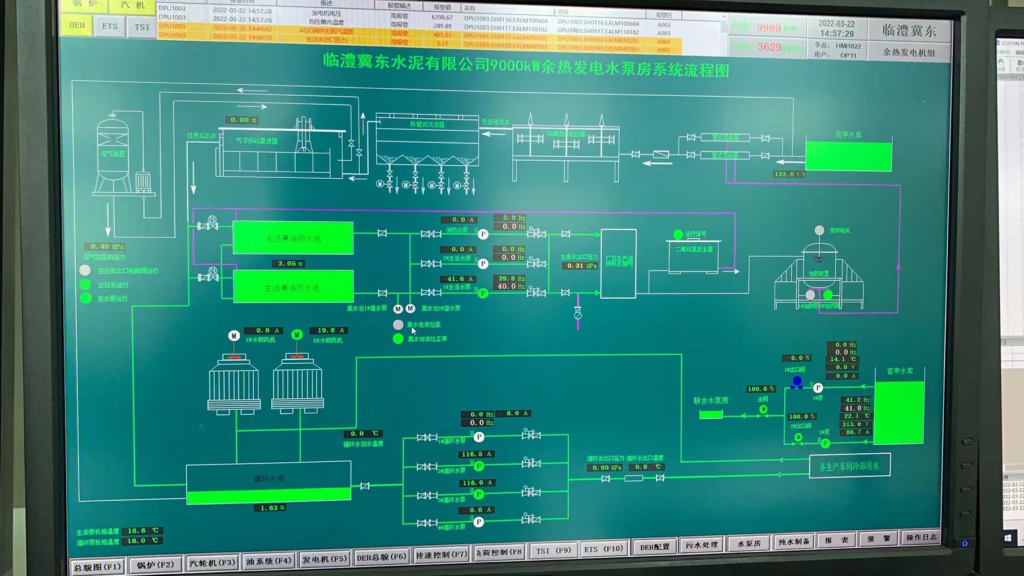Open the 水泵房 page
Screen dimensions: 1024x576
[x=749, y=543]
